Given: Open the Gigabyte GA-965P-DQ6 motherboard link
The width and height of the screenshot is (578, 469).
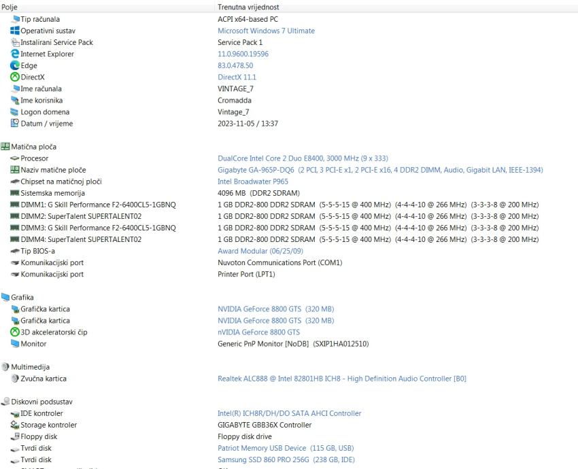Looking at the screenshot, I should point(380,170).
